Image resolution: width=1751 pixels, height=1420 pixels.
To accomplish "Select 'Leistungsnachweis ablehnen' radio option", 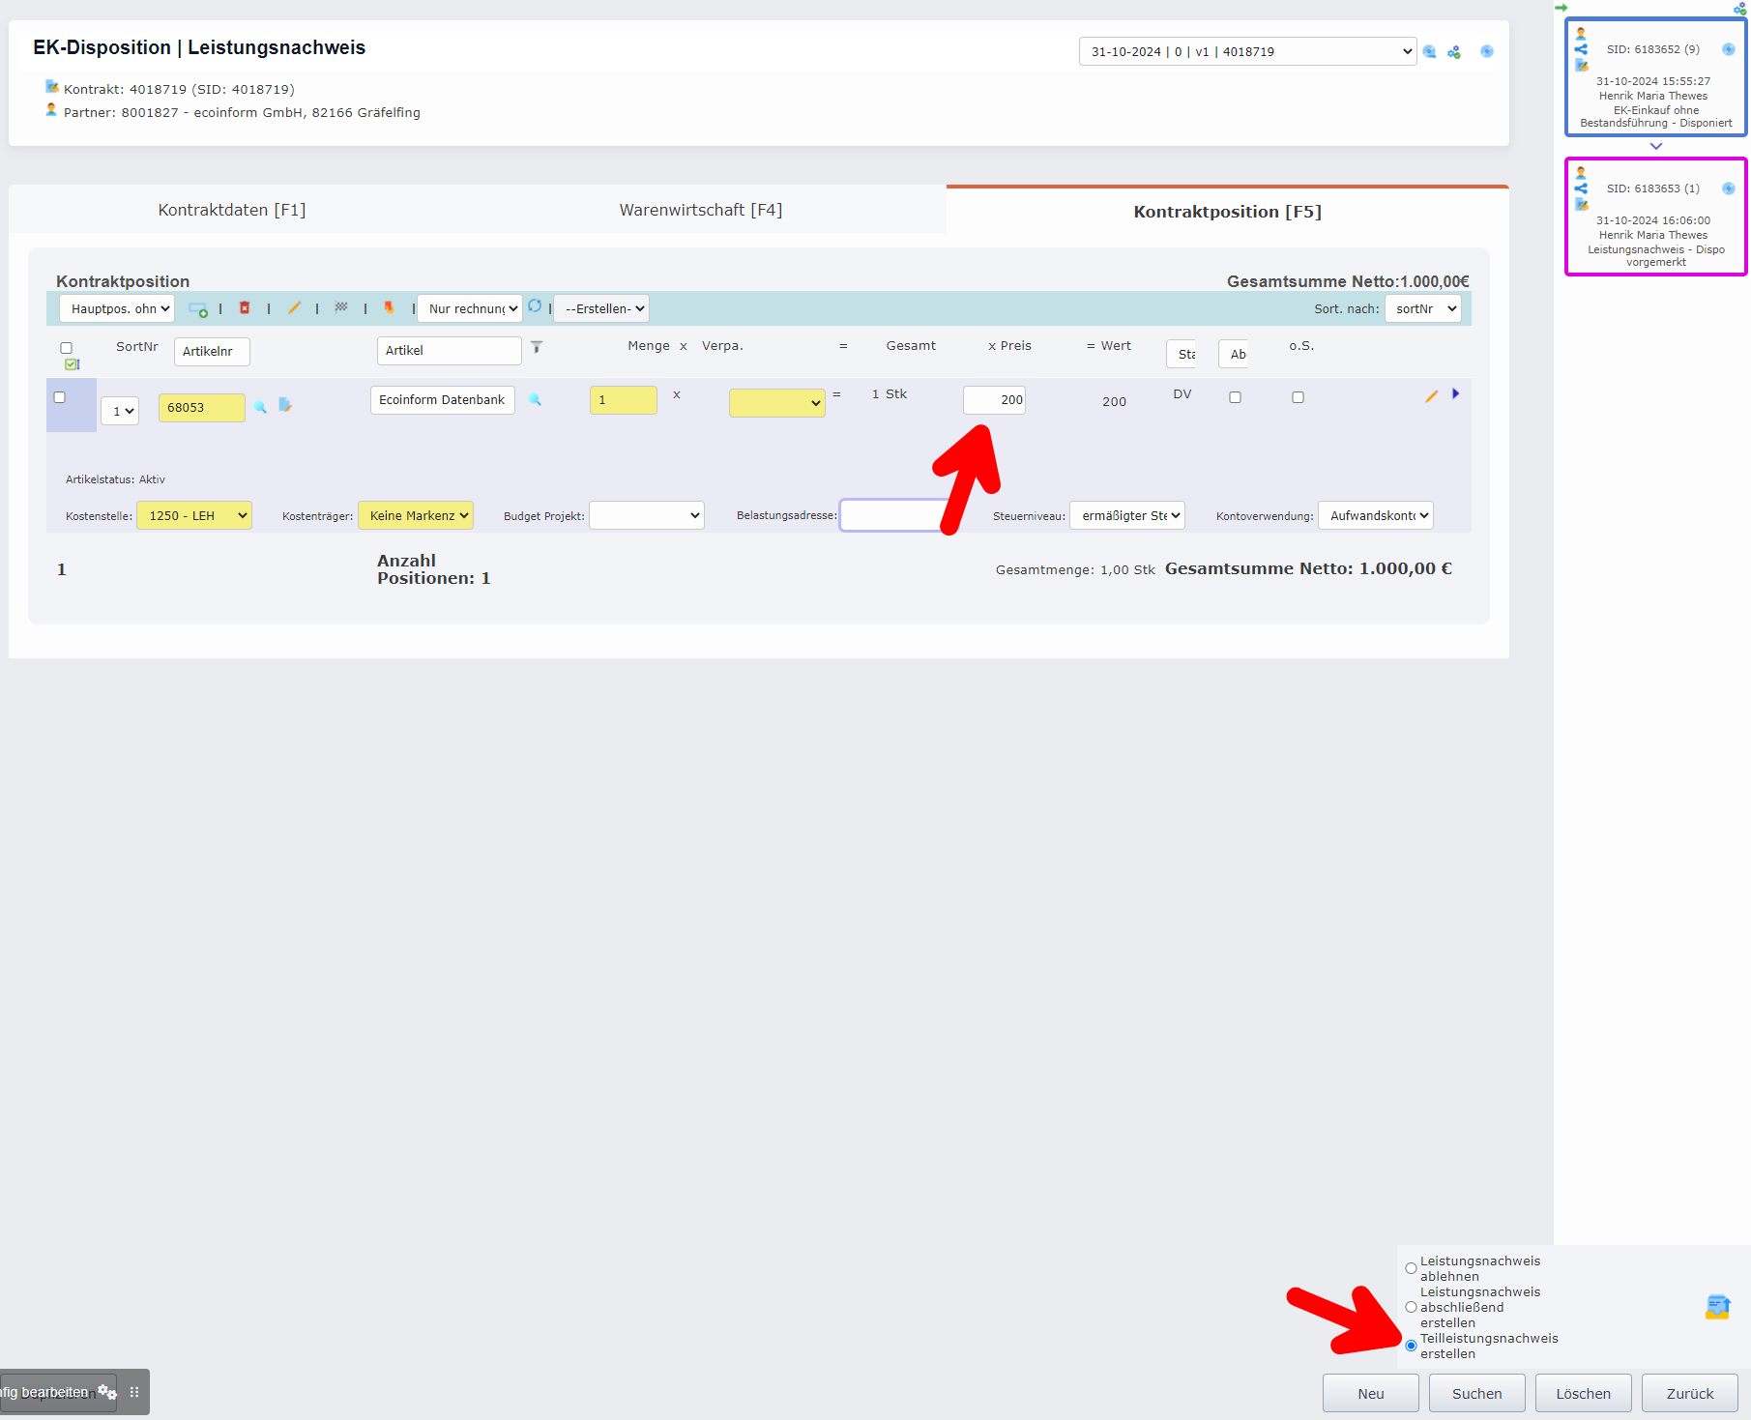I will click(1411, 1268).
